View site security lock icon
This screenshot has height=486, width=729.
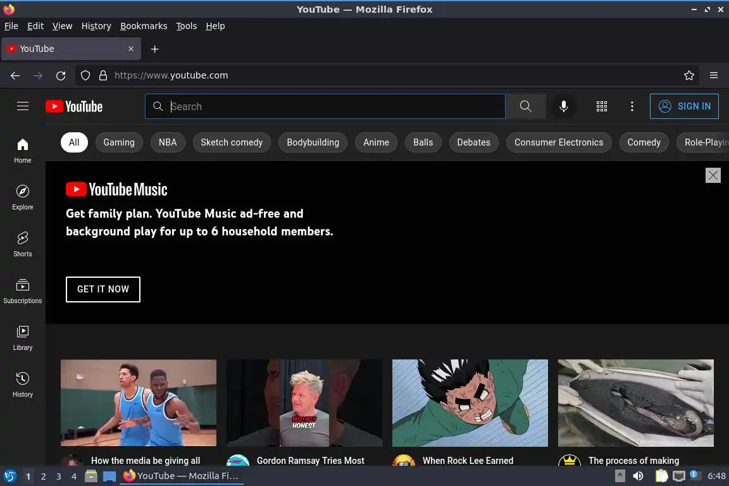pyautogui.click(x=103, y=75)
